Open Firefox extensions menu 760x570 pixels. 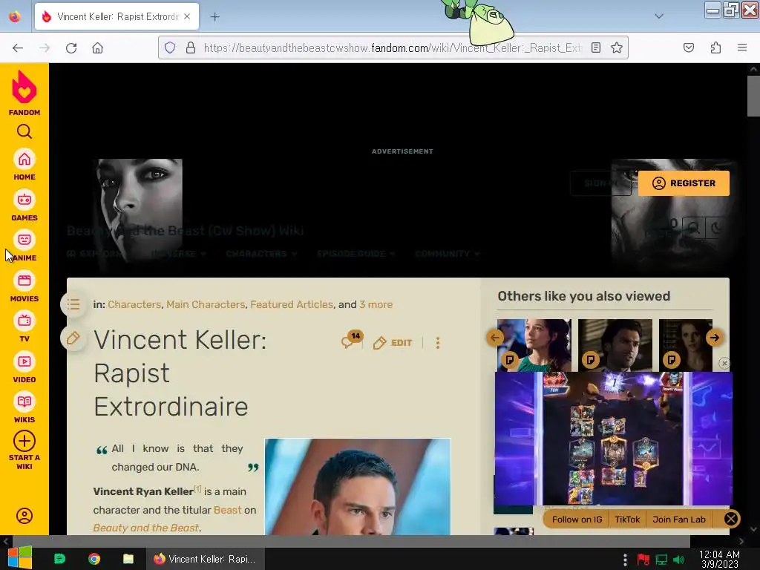tap(715, 47)
